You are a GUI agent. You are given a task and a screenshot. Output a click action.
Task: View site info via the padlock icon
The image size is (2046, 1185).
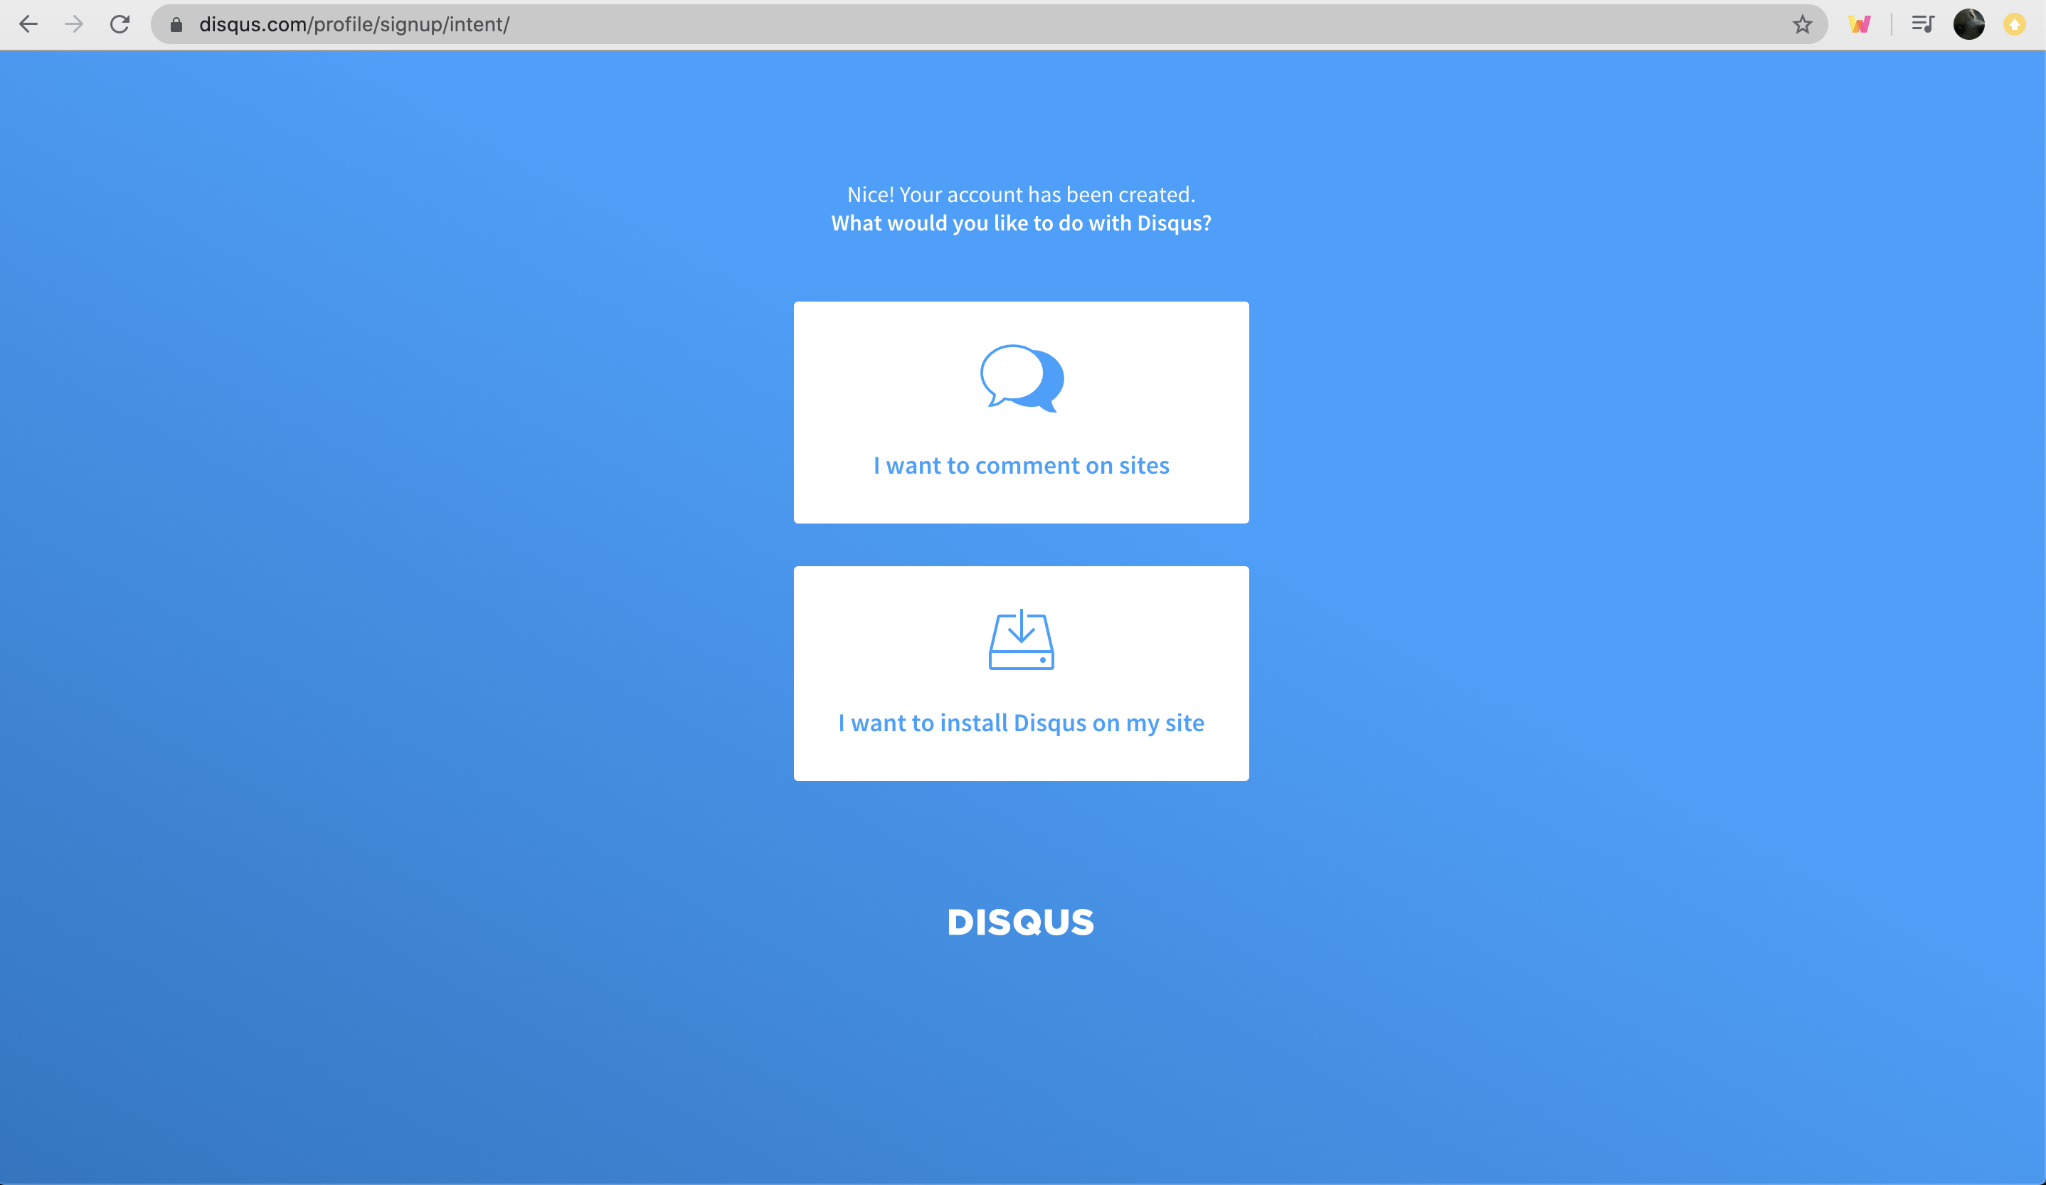click(x=176, y=24)
